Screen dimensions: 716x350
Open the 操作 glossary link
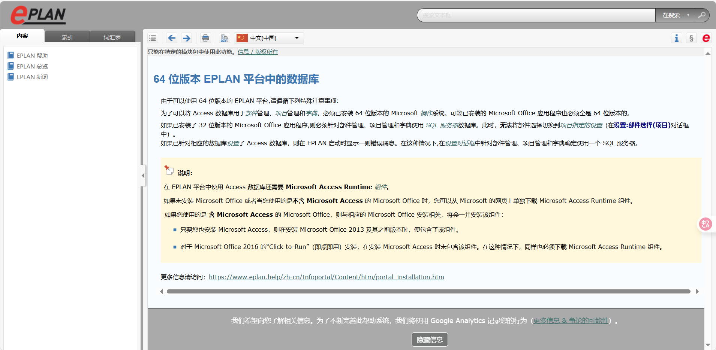pyautogui.click(x=426, y=113)
